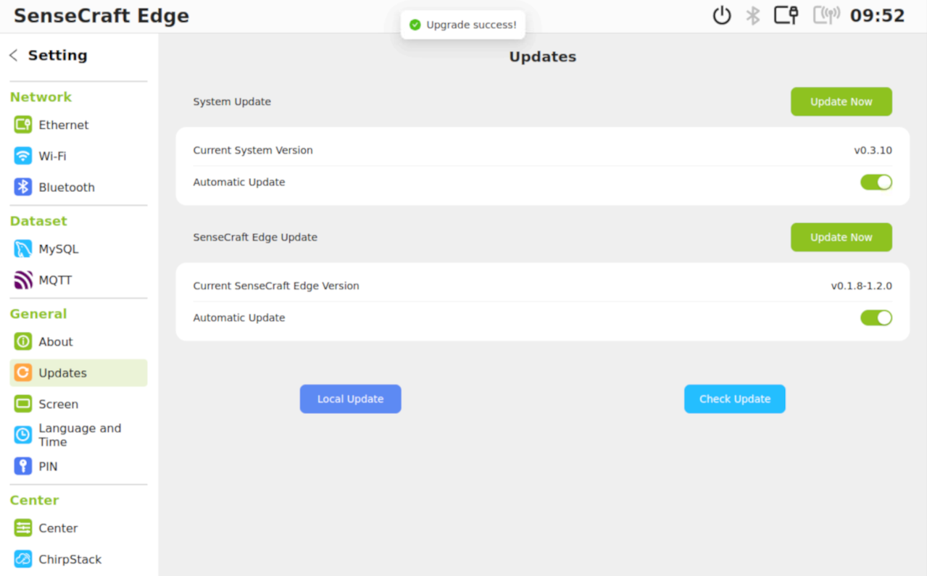Click the Network section heading
This screenshot has height=576, width=927.
point(41,97)
